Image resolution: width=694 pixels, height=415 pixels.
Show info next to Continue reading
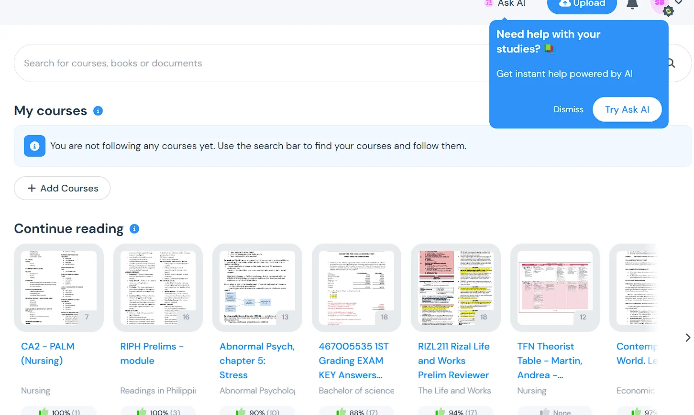tap(134, 229)
